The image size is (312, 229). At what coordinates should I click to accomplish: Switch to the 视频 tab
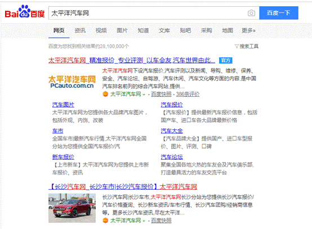(x=101, y=30)
